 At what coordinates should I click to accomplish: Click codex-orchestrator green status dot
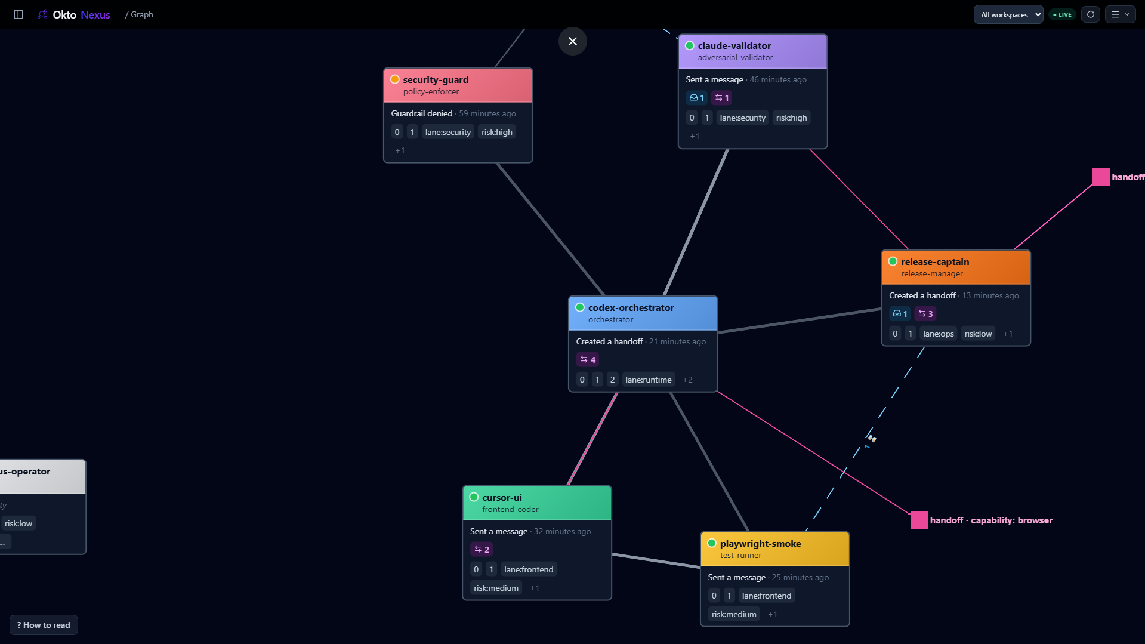[580, 307]
